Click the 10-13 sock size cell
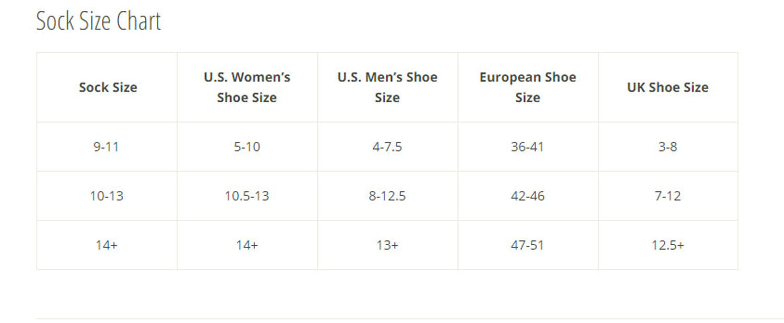This screenshot has height=323, width=784. [x=106, y=196]
